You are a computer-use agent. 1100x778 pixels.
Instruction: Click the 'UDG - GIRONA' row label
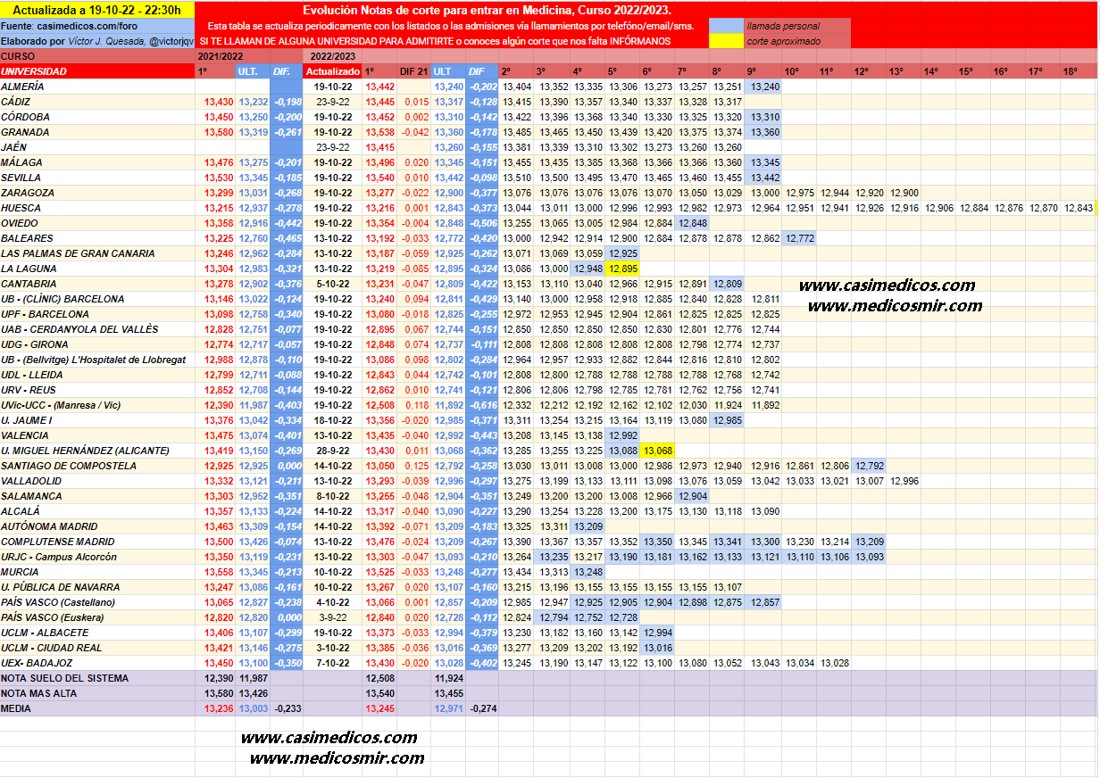(x=97, y=344)
